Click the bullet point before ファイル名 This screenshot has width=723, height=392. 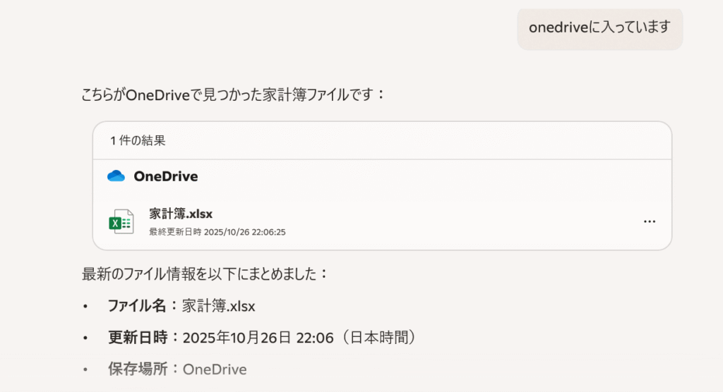(86, 307)
